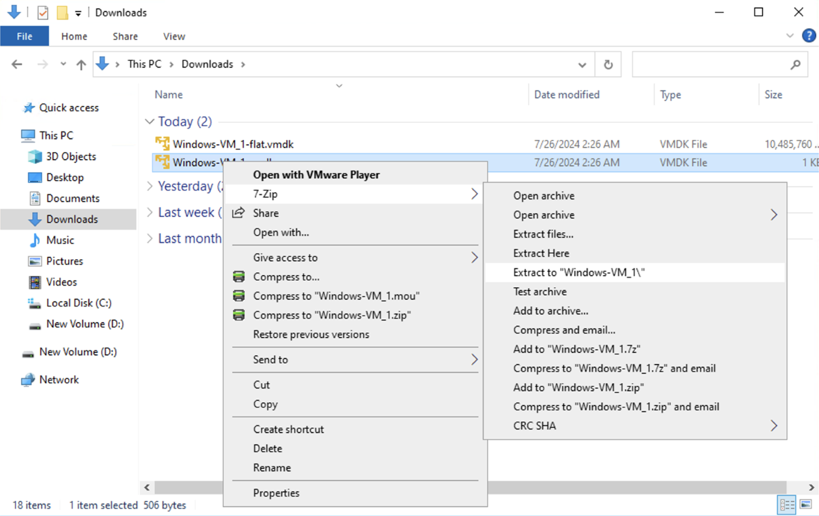Image resolution: width=819 pixels, height=516 pixels.
Task: Click the Music note icon
Action: (35, 240)
